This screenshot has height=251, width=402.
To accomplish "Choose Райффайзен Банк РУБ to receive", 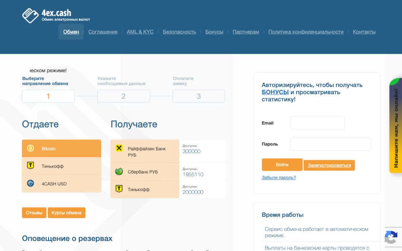I will [145, 151].
